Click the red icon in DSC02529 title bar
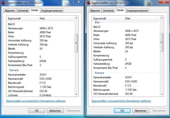Image resolution: width=170 pixels, height=118 pixels. 3,3
